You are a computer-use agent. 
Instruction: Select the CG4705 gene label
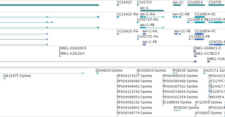pyautogui.click(x=215, y=2)
